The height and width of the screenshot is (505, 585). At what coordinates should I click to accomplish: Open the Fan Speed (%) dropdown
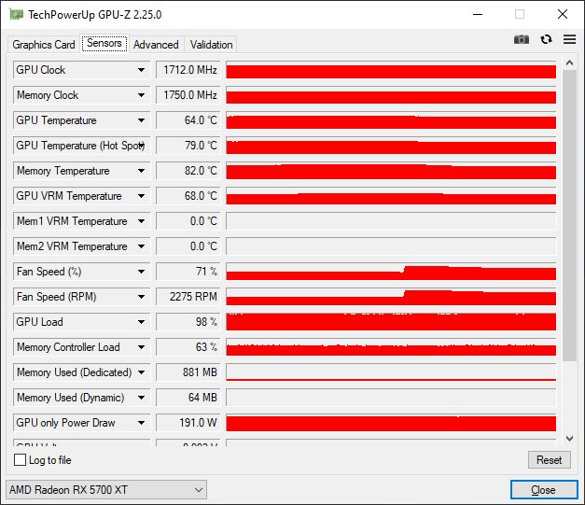(141, 272)
